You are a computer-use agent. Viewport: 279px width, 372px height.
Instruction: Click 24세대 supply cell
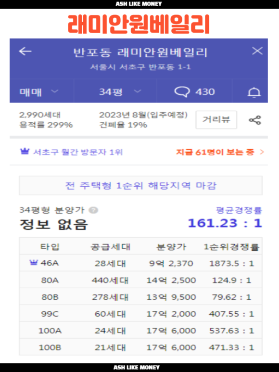[110, 331]
